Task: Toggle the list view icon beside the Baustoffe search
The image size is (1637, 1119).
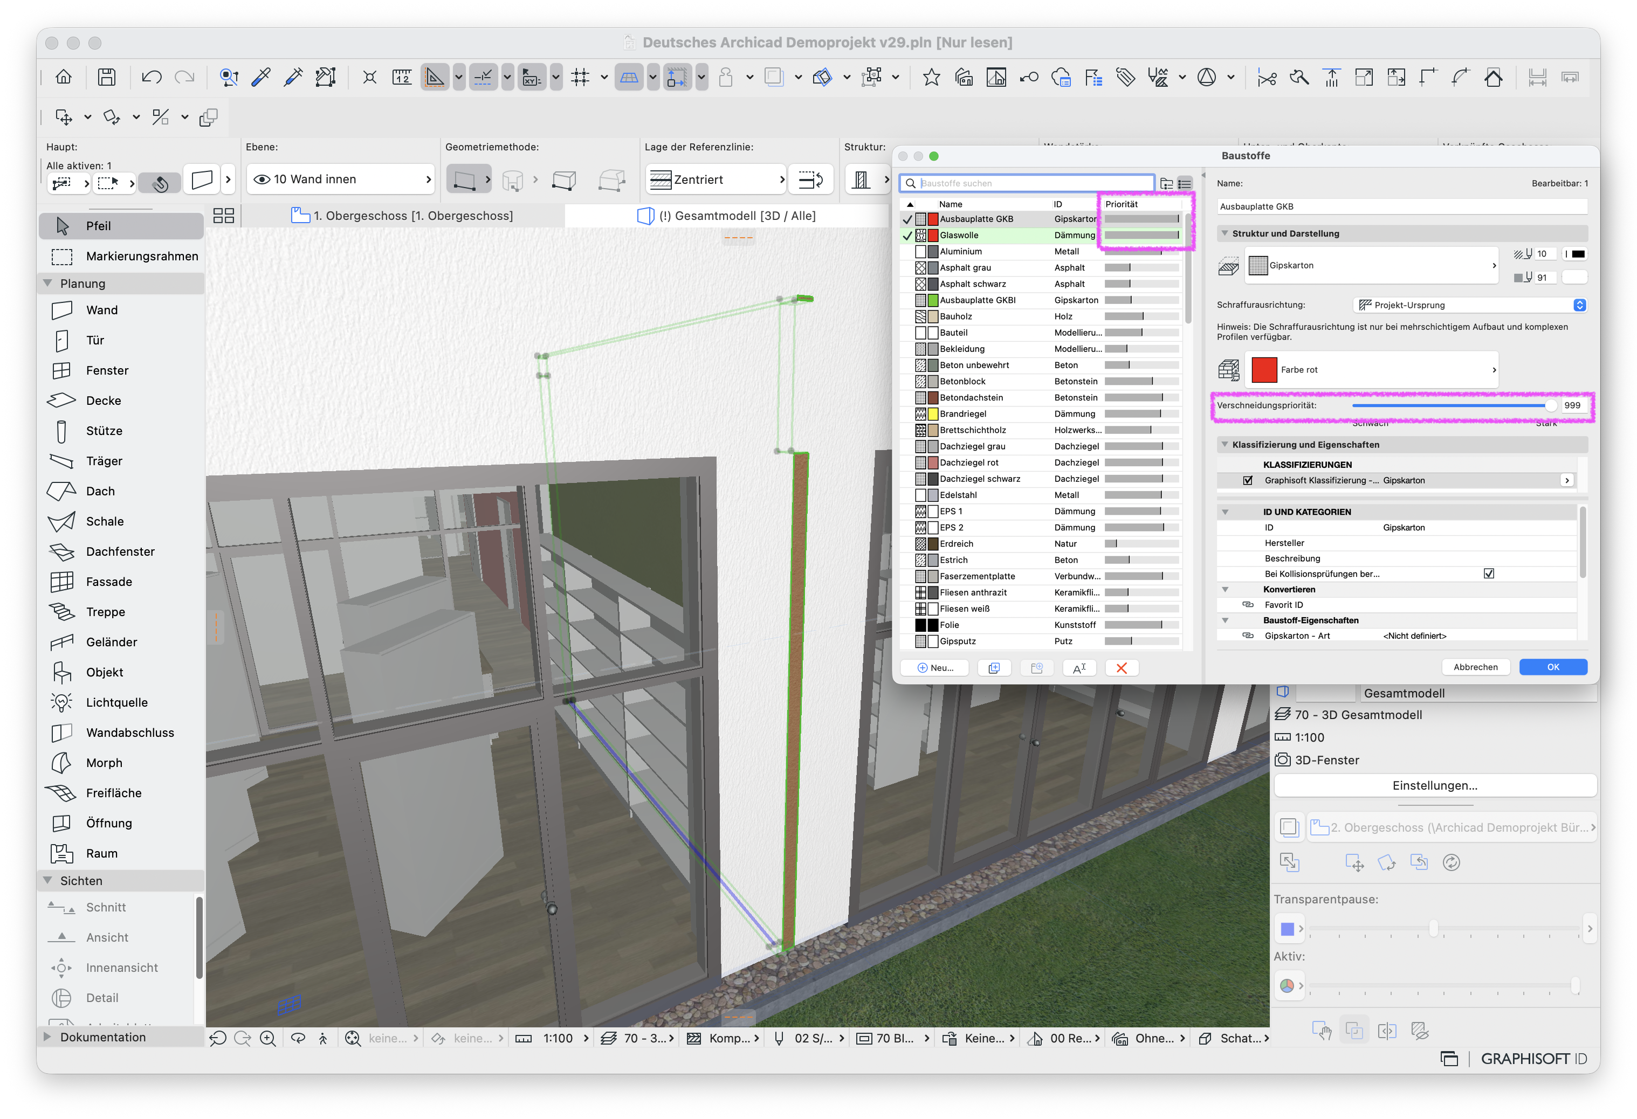Action: tap(1185, 184)
